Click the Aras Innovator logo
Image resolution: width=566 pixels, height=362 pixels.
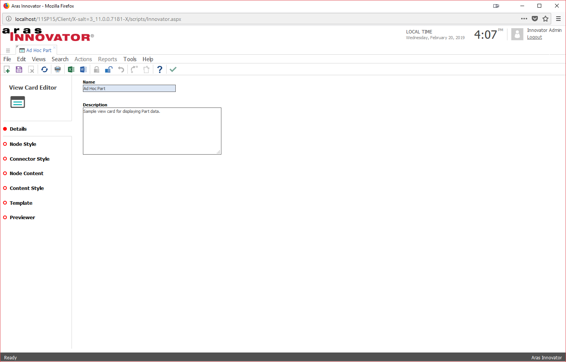48,35
